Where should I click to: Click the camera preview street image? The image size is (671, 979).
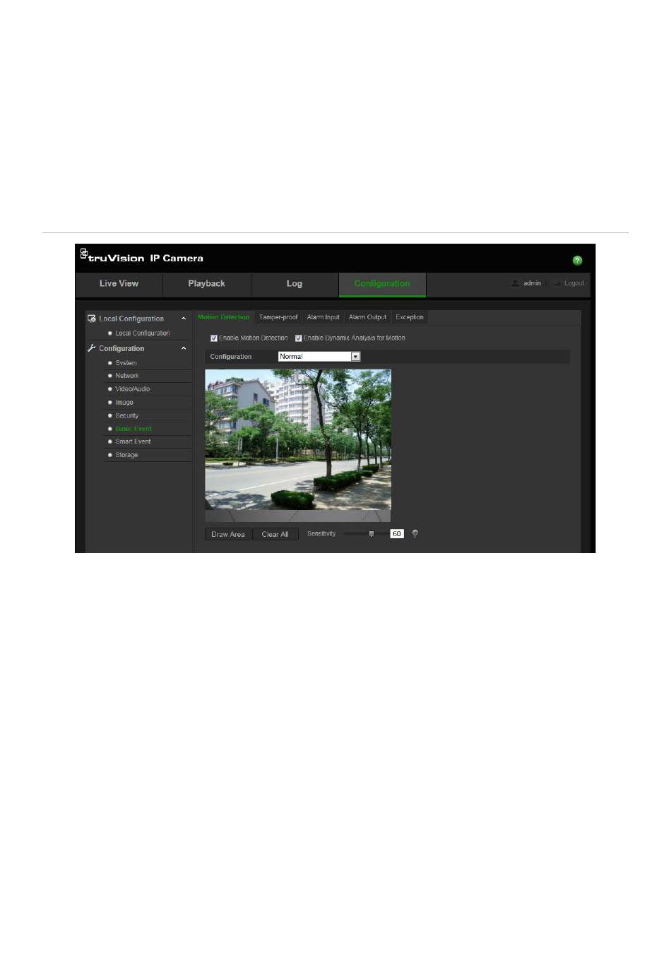(x=298, y=439)
